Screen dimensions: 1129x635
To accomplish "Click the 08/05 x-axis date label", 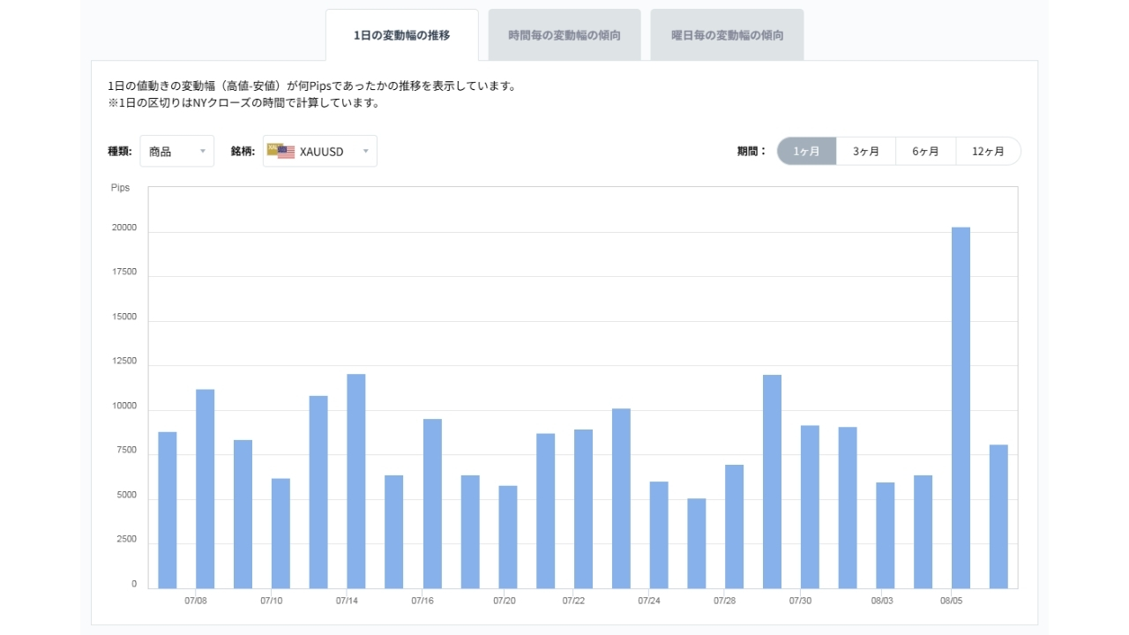I will [952, 601].
